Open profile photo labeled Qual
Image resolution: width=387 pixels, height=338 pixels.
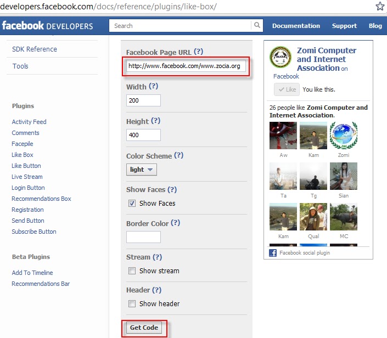[x=313, y=217]
